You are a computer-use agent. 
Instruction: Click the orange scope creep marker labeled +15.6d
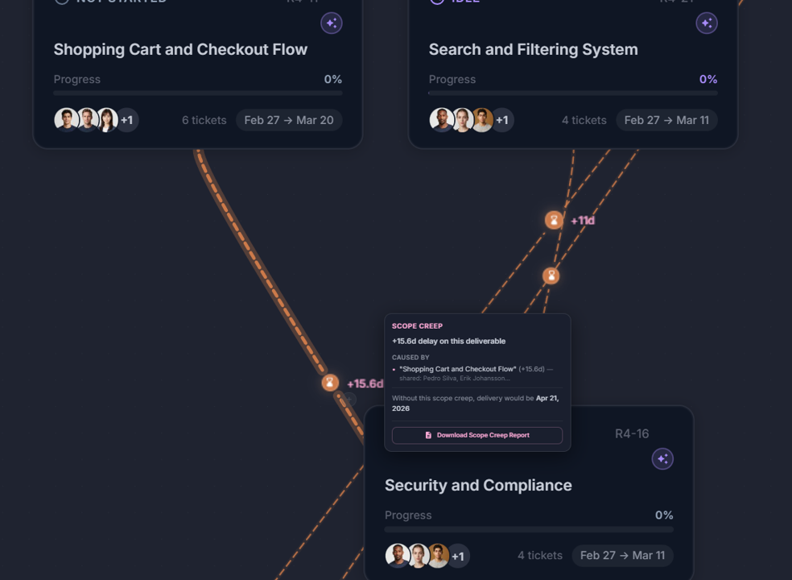pyautogui.click(x=330, y=382)
